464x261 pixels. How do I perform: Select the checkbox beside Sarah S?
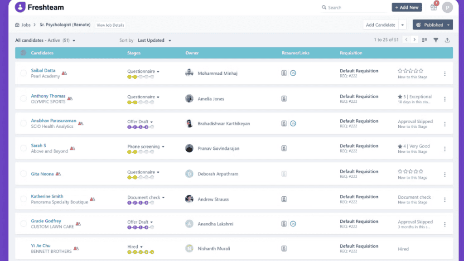point(23,148)
